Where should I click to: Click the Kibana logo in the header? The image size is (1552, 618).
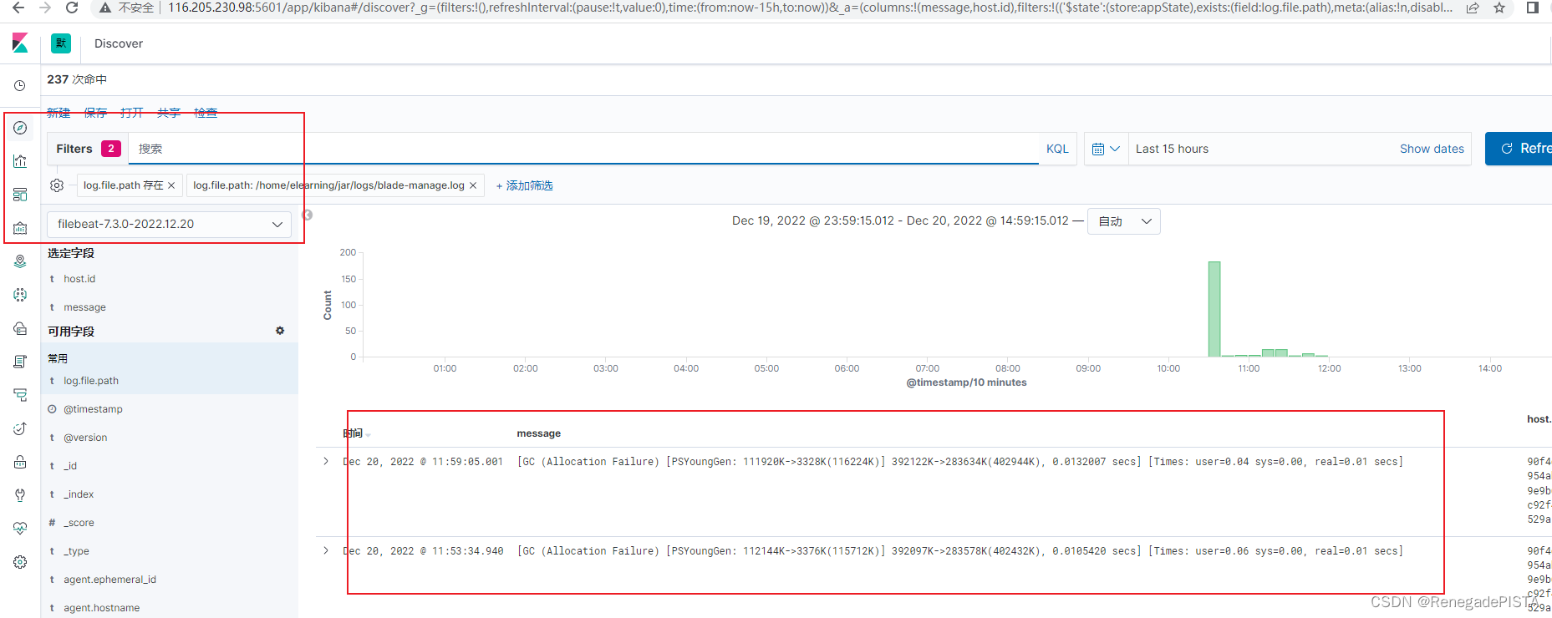[x=20, y=43]
